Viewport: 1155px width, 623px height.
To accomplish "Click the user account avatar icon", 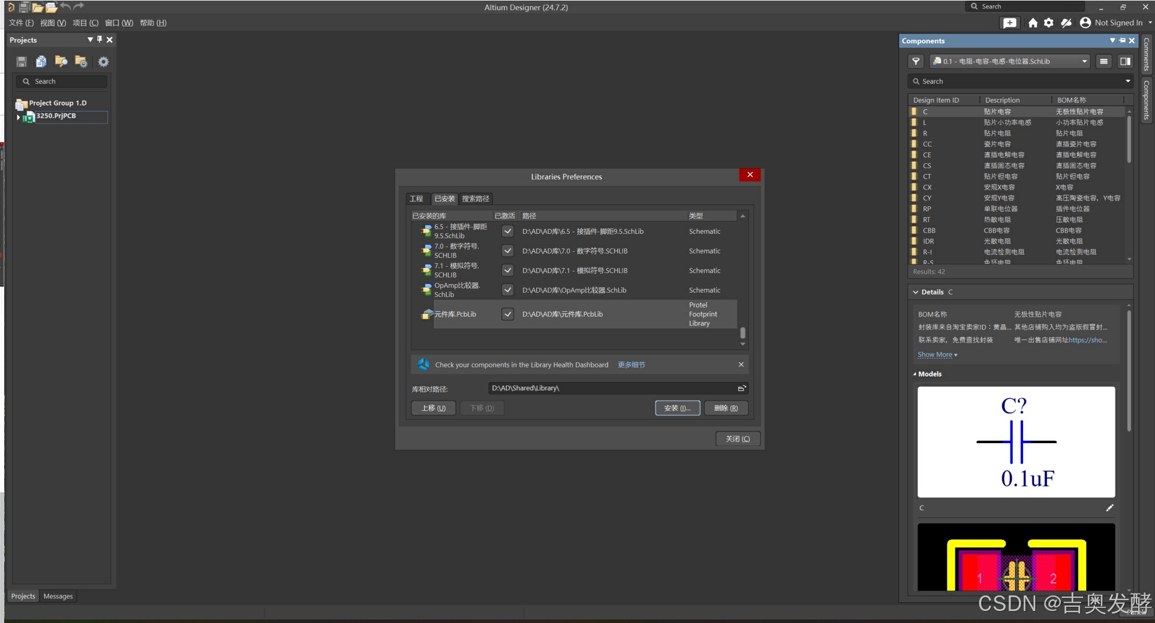I will (x=1085, y=23).
